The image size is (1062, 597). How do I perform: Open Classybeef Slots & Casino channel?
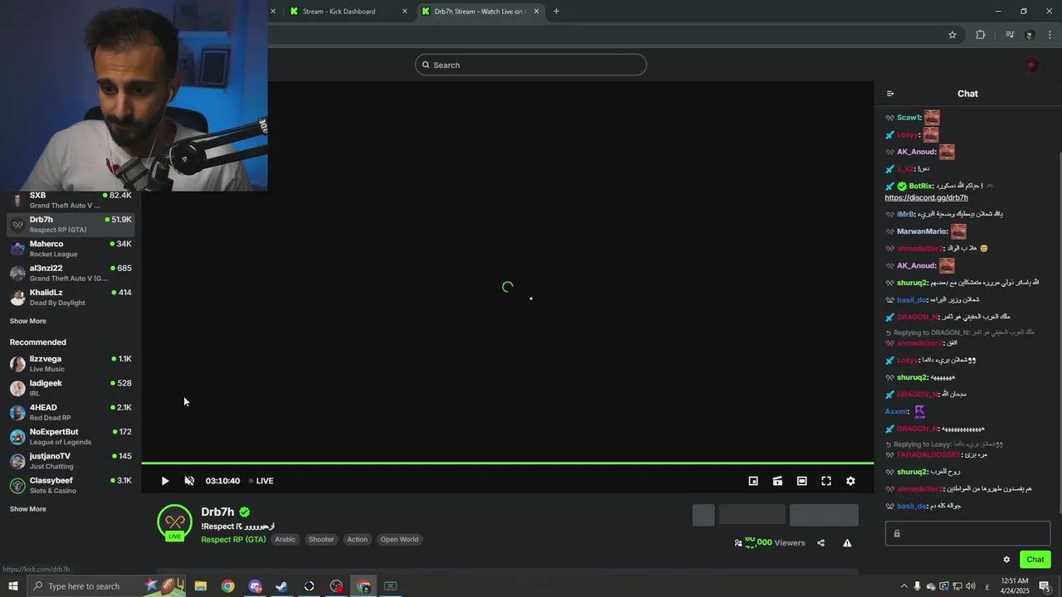71,485
